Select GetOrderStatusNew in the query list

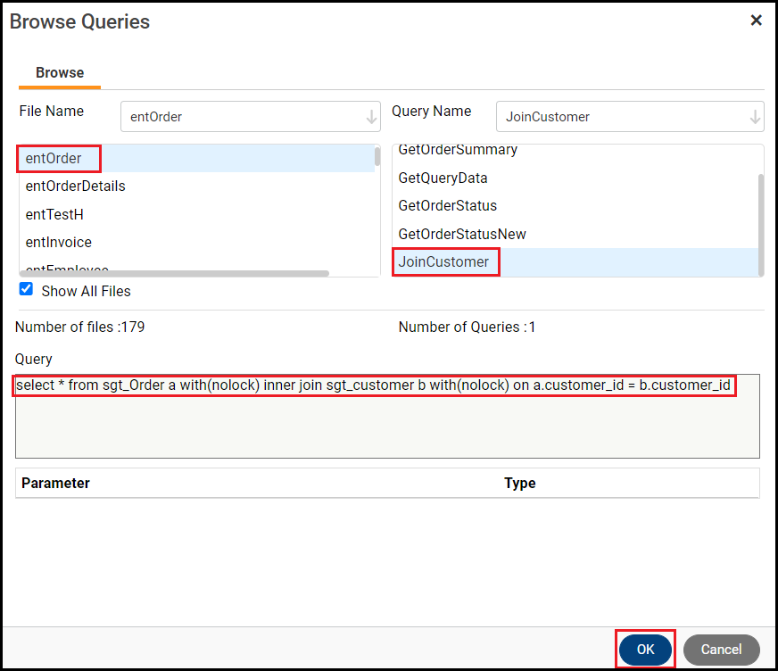click(x=575, y=234)
